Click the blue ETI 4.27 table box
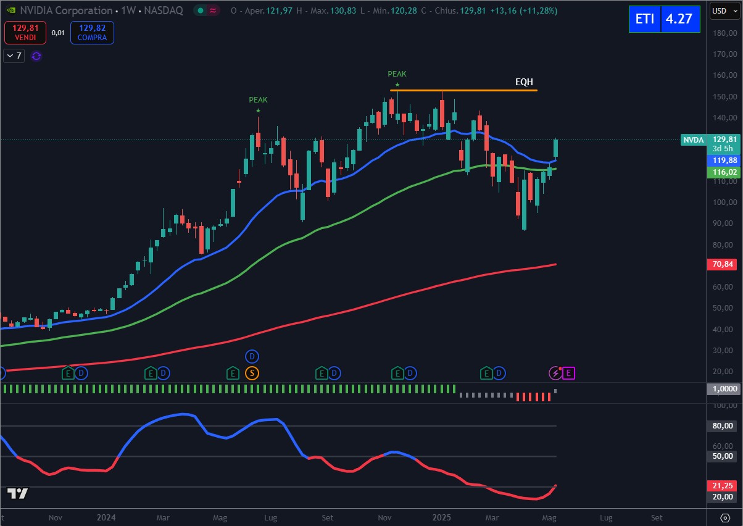Viewport: 743px width, 526px height. (x=664, y=19)
